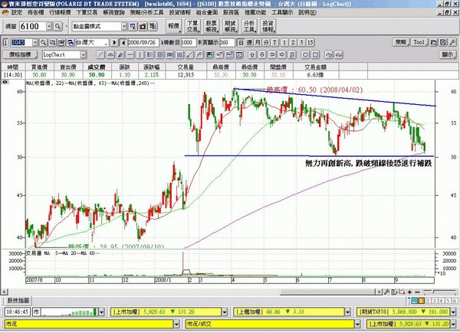Open the 顯示 display dropdown button
This screenshot has height=333, width=460.
tap(448, 55)
